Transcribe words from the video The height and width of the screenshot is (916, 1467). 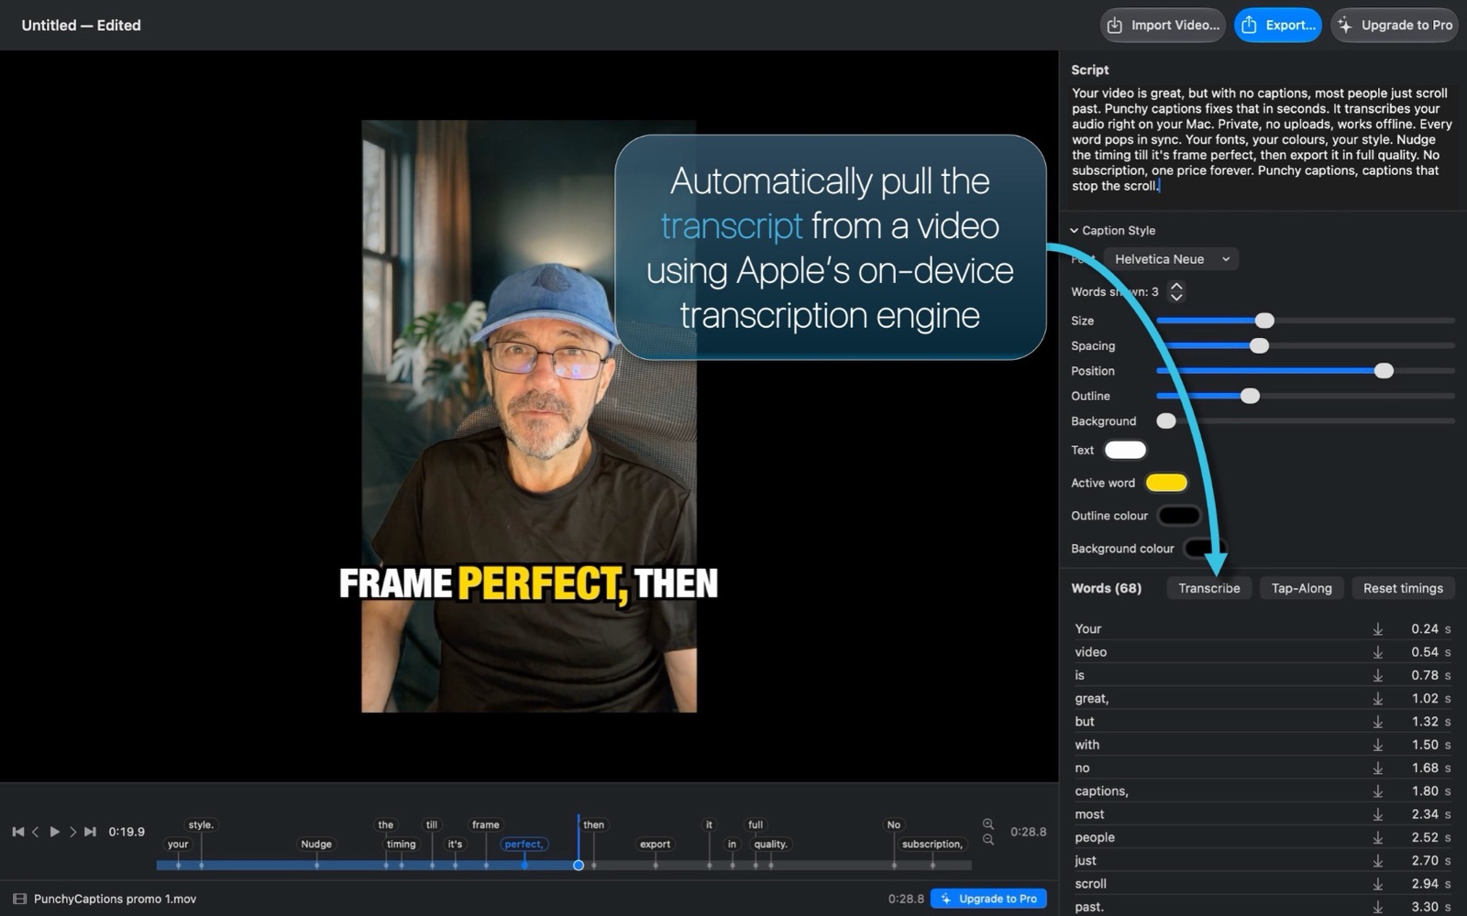(1208, 588)
